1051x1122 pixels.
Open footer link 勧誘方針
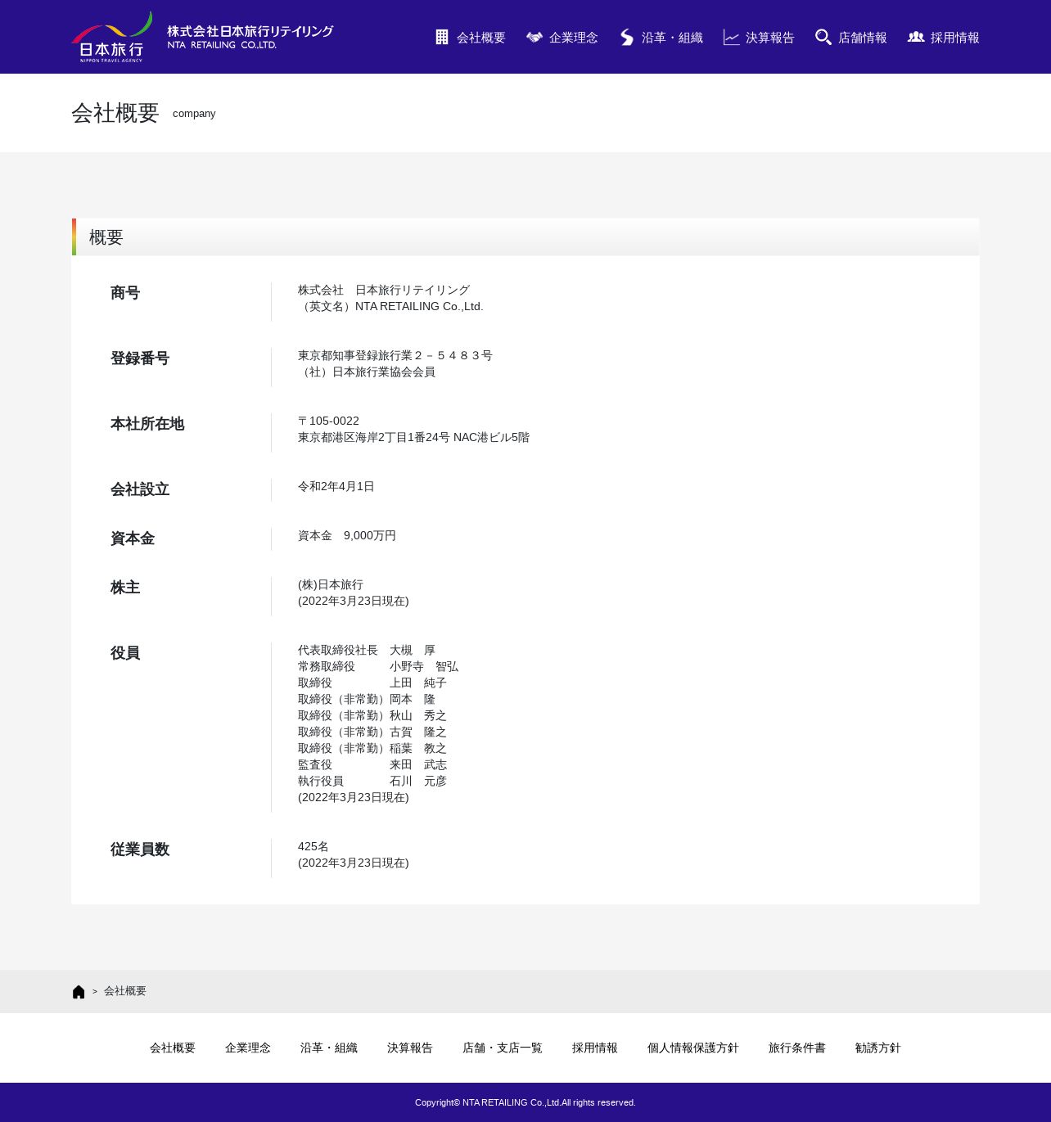pos(878,1048)
